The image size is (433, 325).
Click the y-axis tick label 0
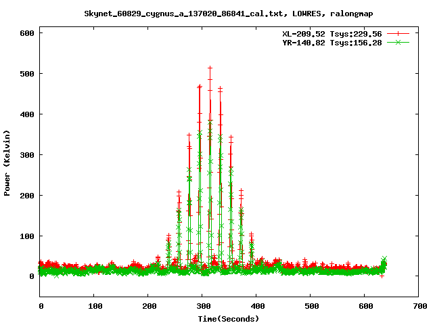click(x=32, y=276)
